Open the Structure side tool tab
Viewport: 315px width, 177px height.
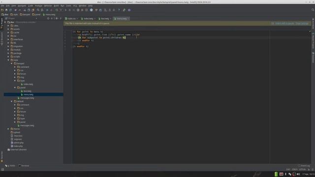click(2, 39)
